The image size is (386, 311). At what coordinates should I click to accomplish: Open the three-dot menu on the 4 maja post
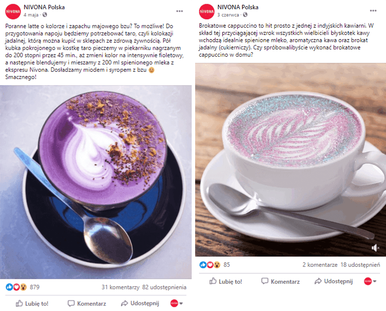pos(179,11)
